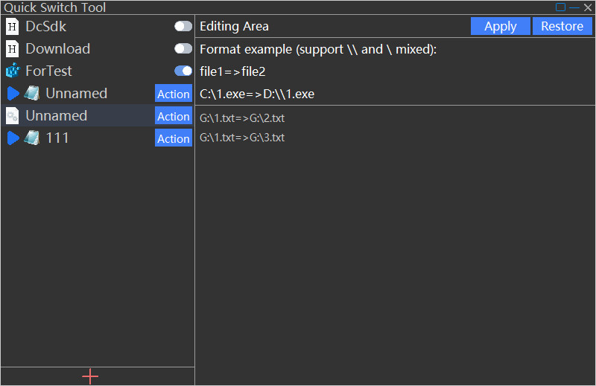
Task: Click the gear file icon of selected Unnamed
Action: (x=12, y=116)
